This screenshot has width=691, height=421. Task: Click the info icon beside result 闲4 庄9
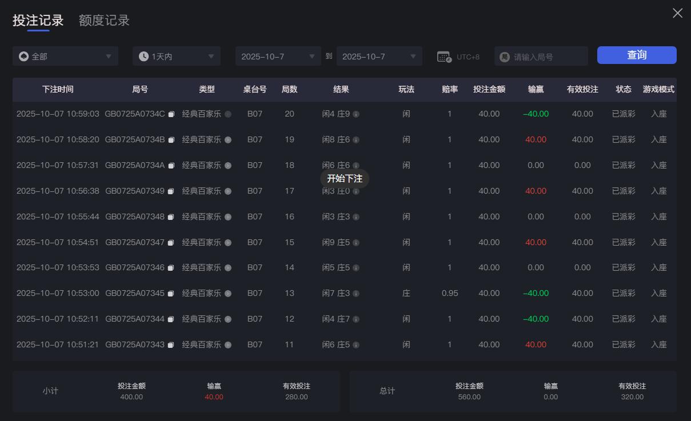tap(356, 114)
